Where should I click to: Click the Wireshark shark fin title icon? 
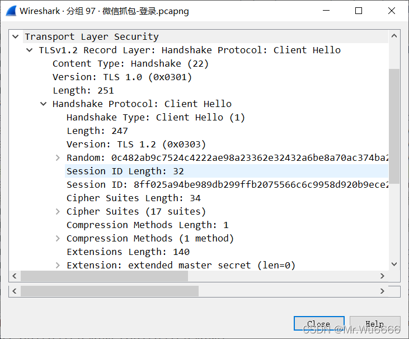pyautogui.click(x=10, y=11)
